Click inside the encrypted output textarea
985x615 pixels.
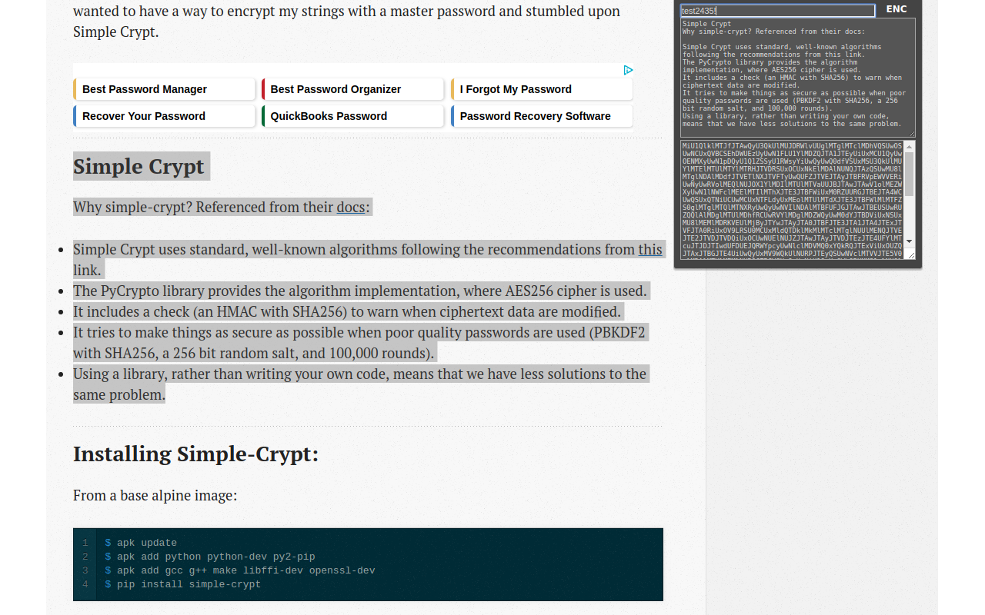[x=793, y=200]
